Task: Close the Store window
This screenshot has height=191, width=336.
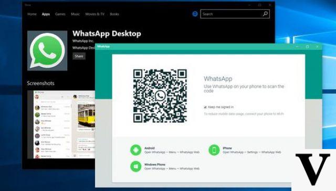Action: click(270, 5)
